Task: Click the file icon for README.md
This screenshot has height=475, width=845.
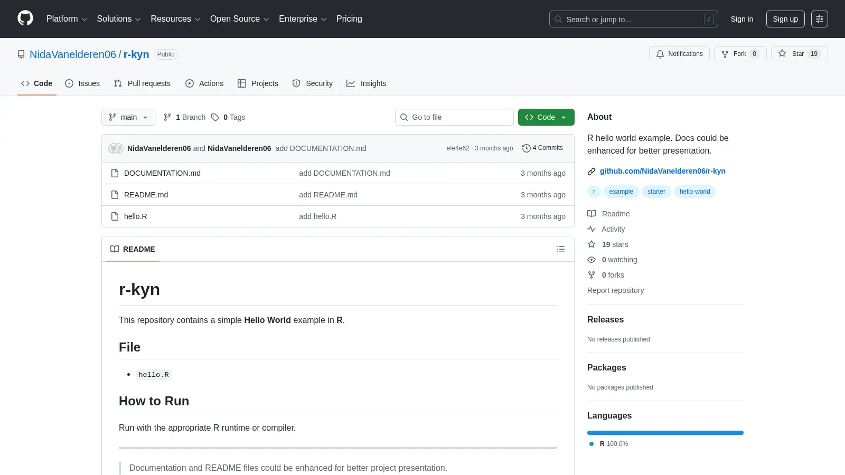Action: pyautogui.click(x=115, y=195)
